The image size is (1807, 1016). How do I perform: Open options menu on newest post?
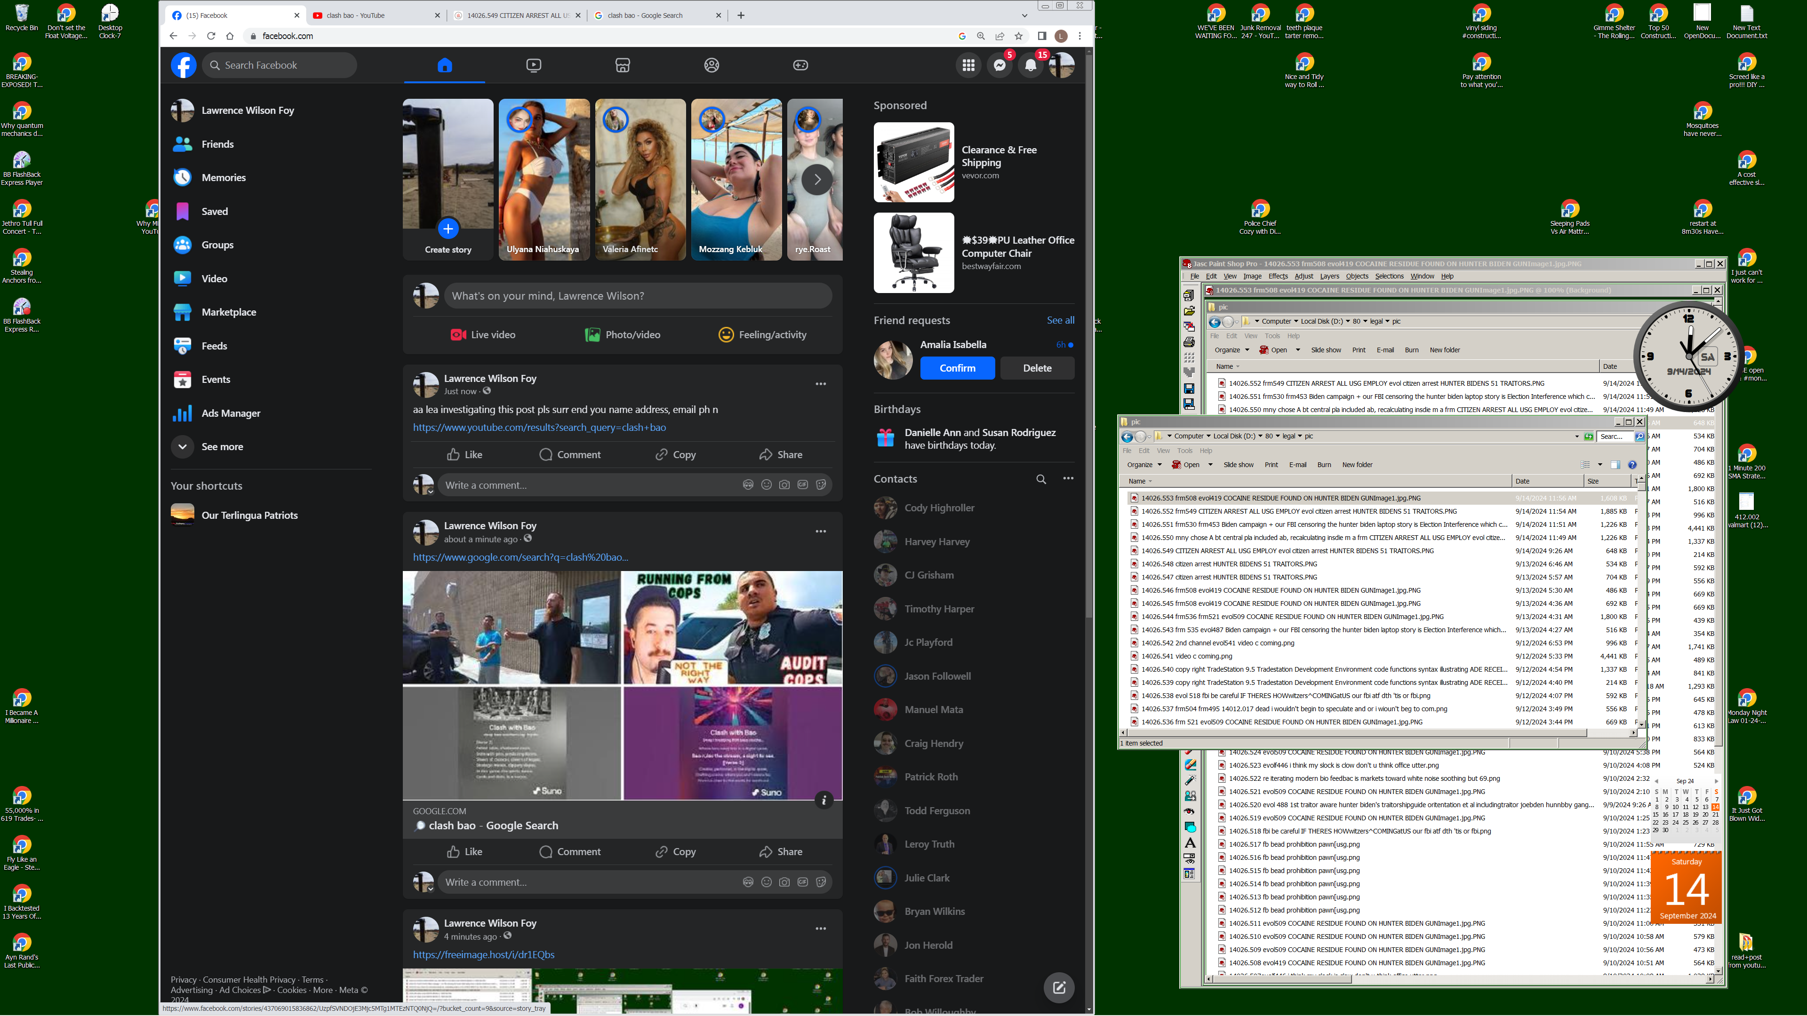[820, 384]
